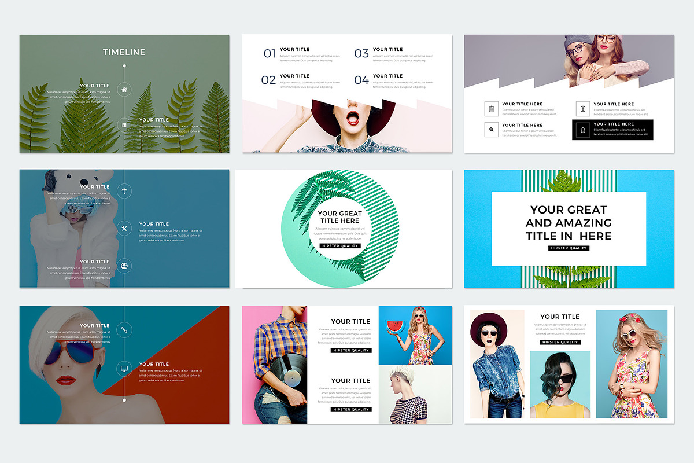Select the numbered 01–04 list slide thumbnail
This screenshot has height=463, width=694.
pyautogui.click(x=347, y=94)
